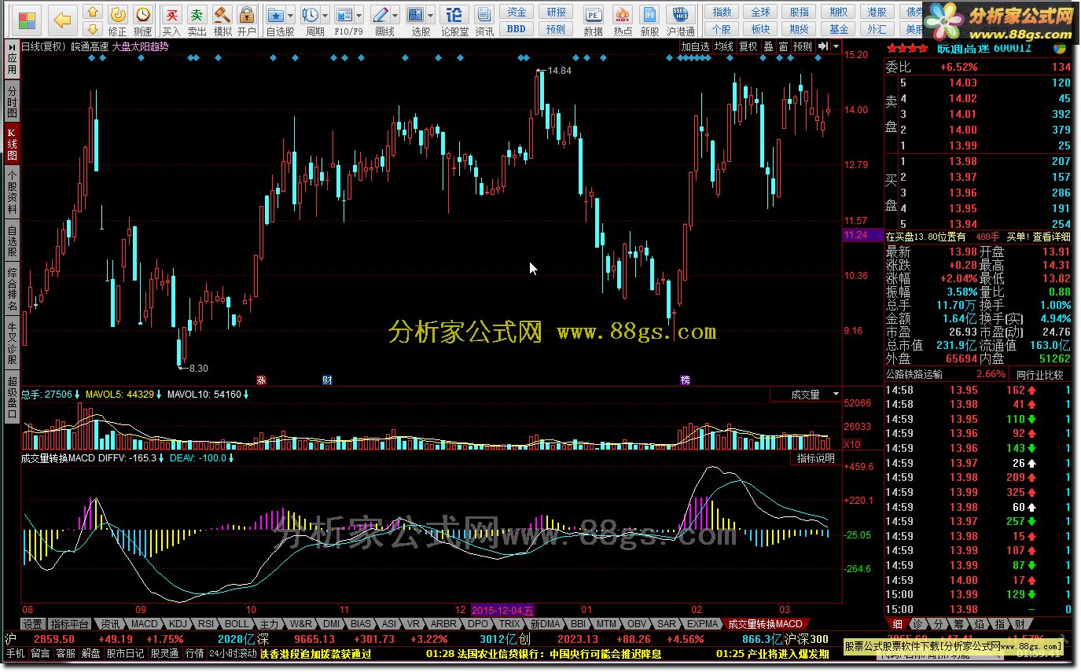Toggle 窗 window layout in chart header

[x=783, y=46]
